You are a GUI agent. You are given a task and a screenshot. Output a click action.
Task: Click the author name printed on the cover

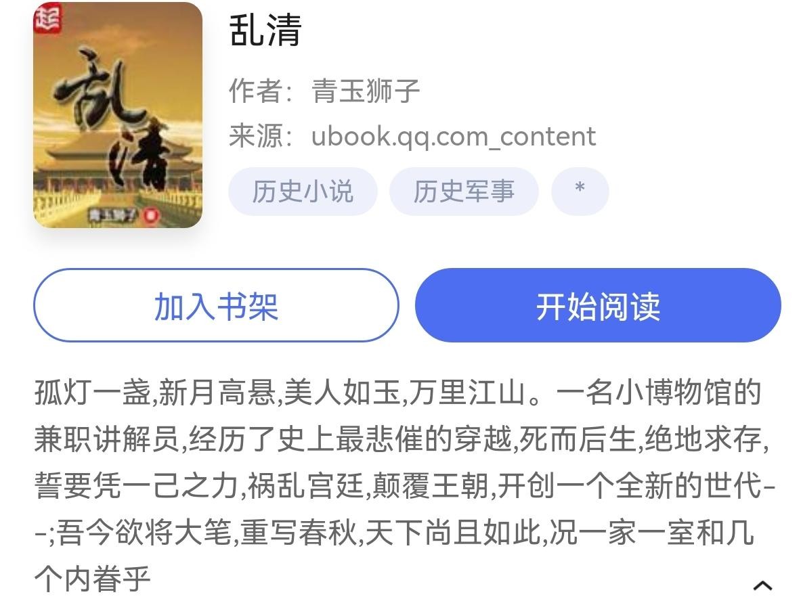[x=112, y=215]
